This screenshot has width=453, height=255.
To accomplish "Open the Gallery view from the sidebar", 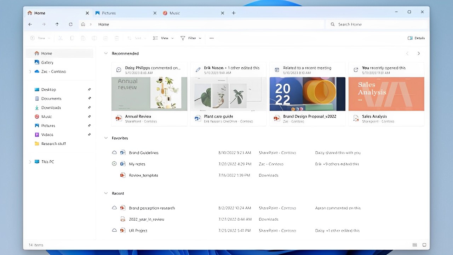I will click(x=47, y=62).
